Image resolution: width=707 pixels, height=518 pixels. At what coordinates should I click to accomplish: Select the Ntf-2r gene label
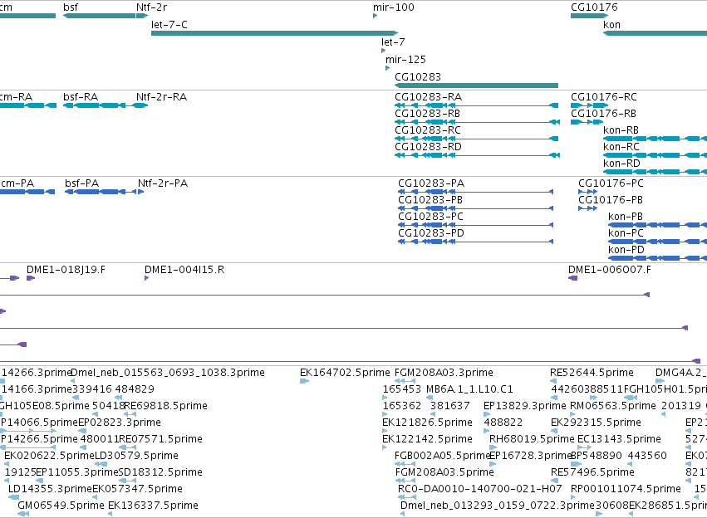pyautogui.click(x=151, y=7)
